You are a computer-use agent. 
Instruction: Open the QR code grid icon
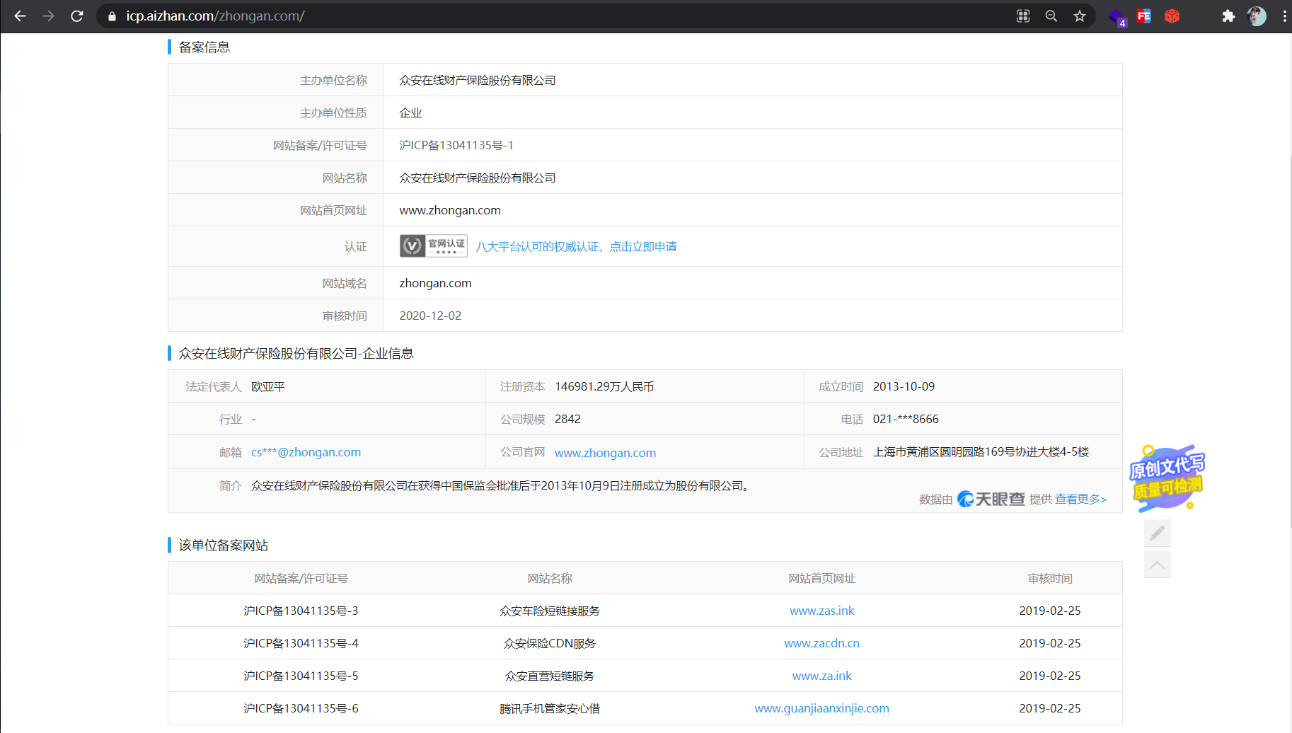(1023, 16)
